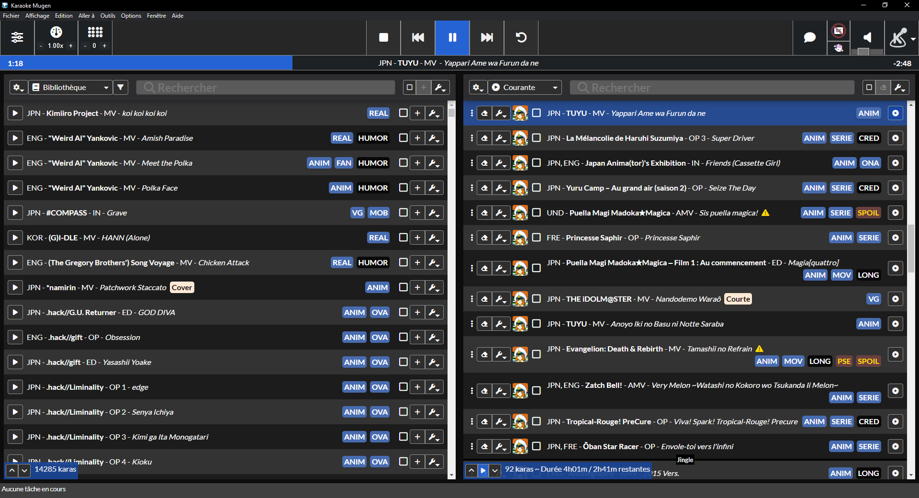Image resolution: width=919 pixels, height=498 pixels.
Task: Play Super Driver now
Action: tap(896, 138)
